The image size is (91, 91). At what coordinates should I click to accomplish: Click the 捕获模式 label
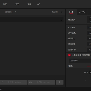72,20
